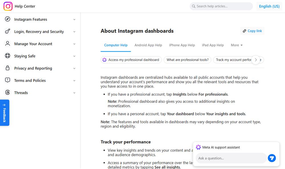Image resolution: width=285 pixels, height=169 pixels.
Task: Open the More tabs dropdown
Action: tap(237, 45)
